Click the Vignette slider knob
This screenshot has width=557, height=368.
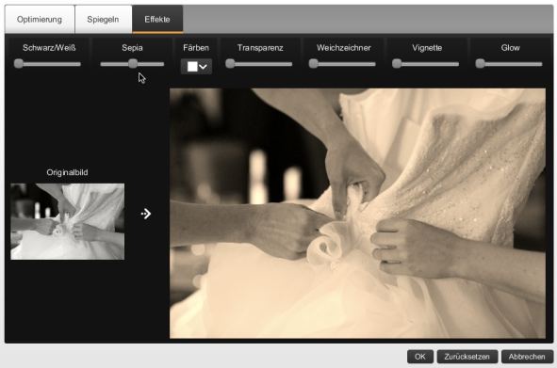pyautogui.click(x=397, y=63)
